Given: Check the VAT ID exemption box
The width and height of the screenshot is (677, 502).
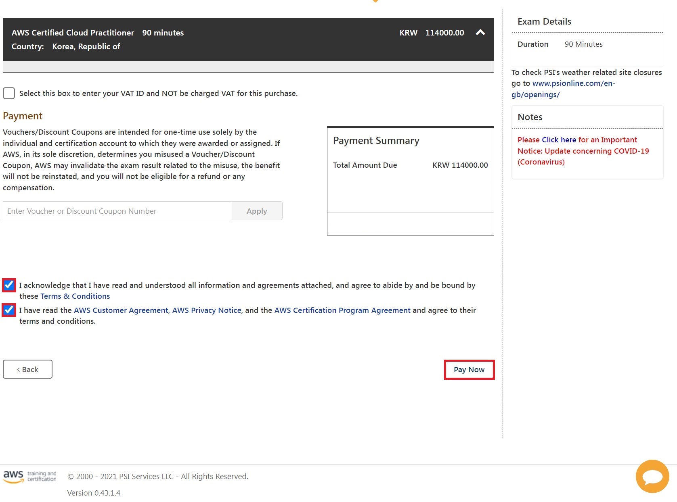Looking at the screenshot, I should click(9, 93).
